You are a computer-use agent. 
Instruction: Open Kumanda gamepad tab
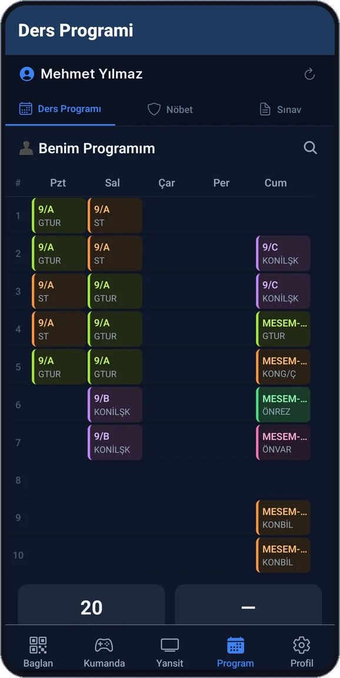(104, 652)
